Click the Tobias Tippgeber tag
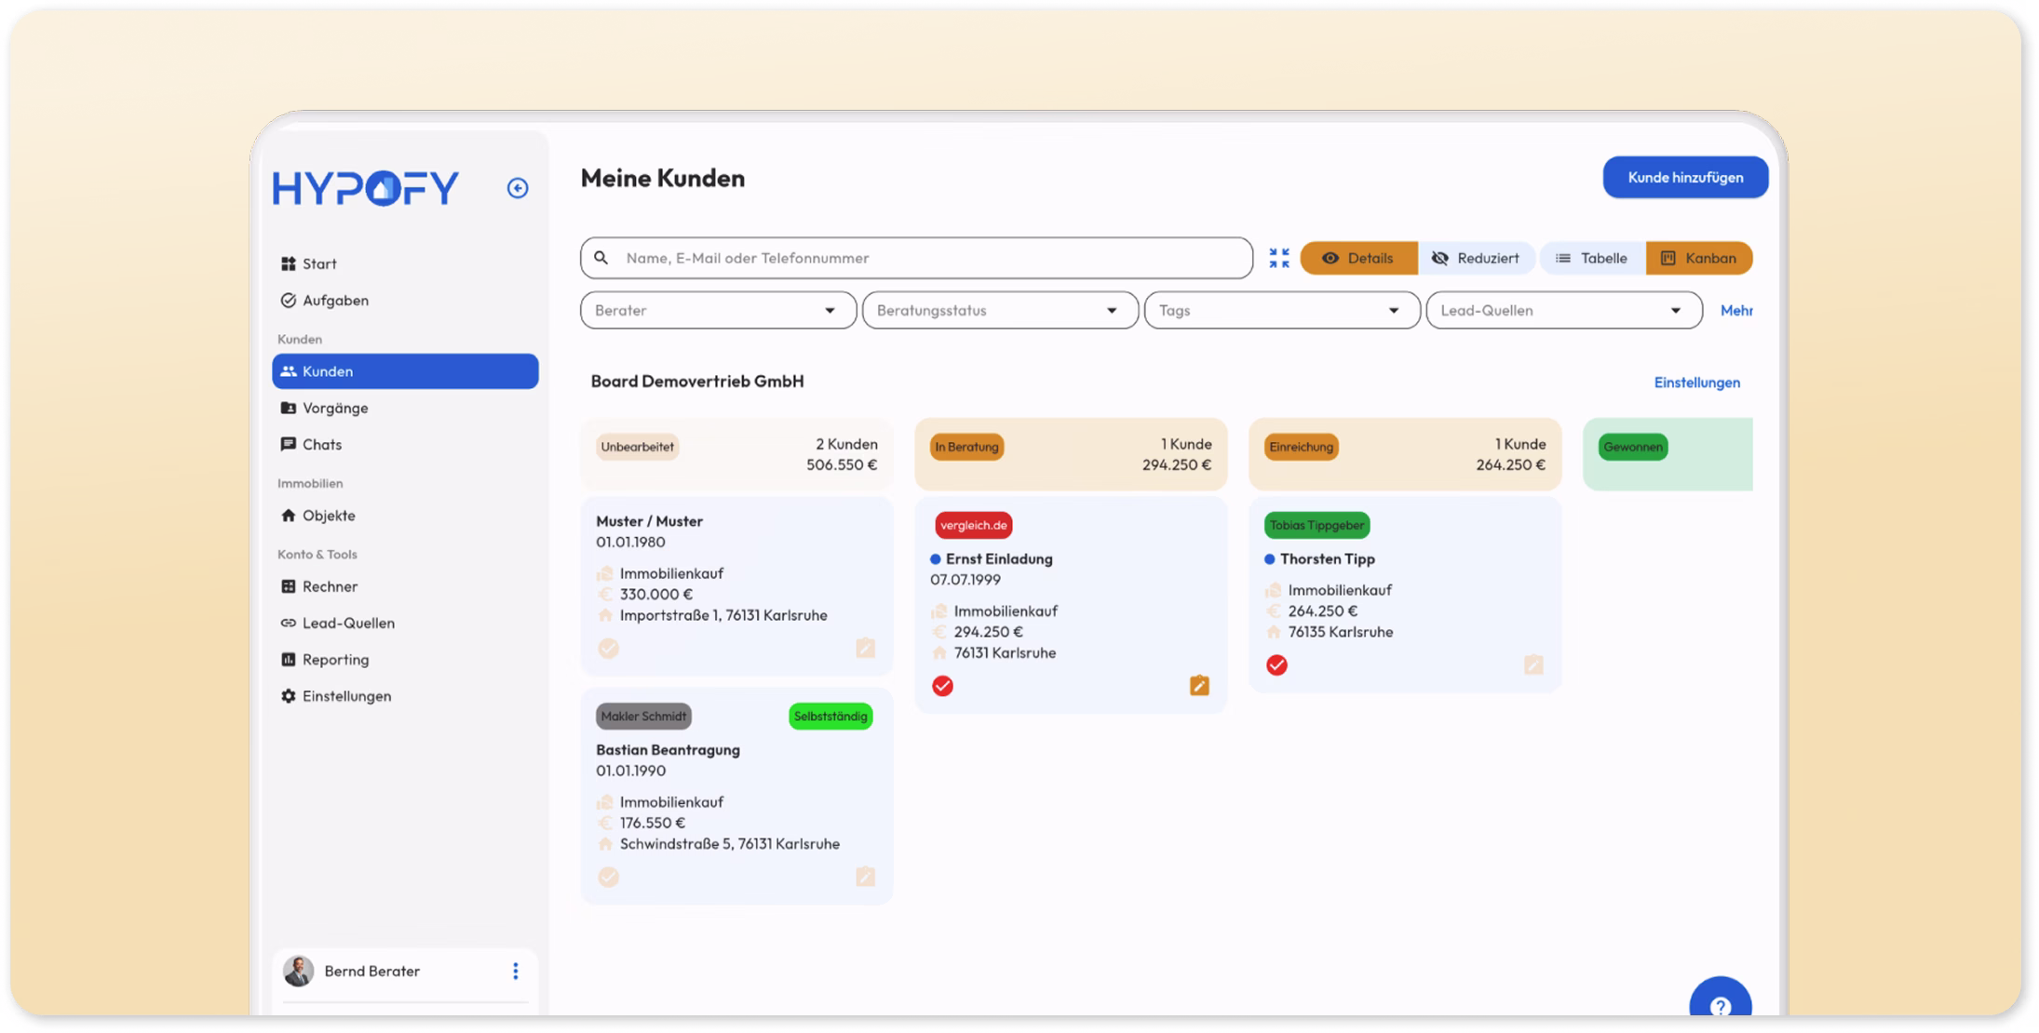 pyautogui.click(x=1317, y=525)
